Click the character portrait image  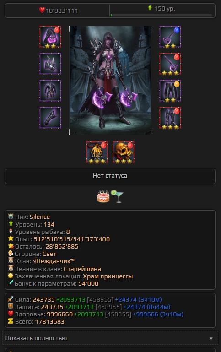(110, 81)
